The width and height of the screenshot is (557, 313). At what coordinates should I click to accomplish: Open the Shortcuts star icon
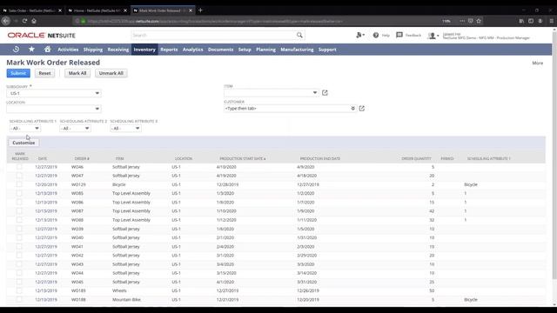point(31,50)
